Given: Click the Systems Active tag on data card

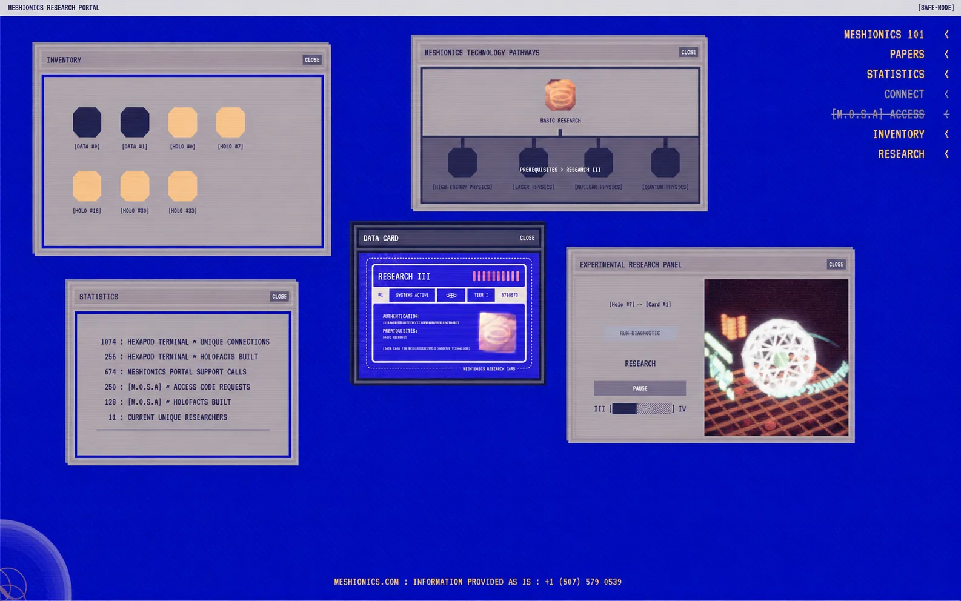Looking at the screenshot, I should click(x=412, y=295).
